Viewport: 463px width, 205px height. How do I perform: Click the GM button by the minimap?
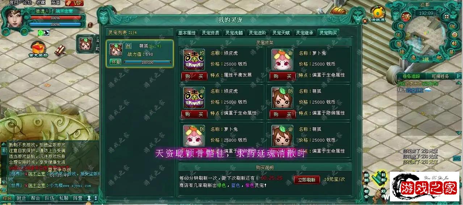point(452,26)
